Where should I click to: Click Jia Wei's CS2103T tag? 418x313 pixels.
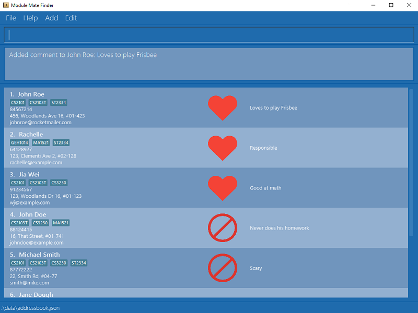click(38, 183)
